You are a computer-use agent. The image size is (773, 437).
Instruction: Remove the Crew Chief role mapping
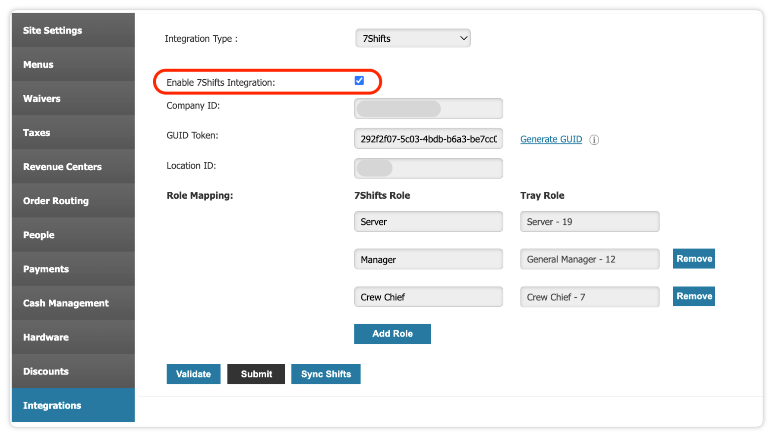pyautogui.click(x=694, y=296)
